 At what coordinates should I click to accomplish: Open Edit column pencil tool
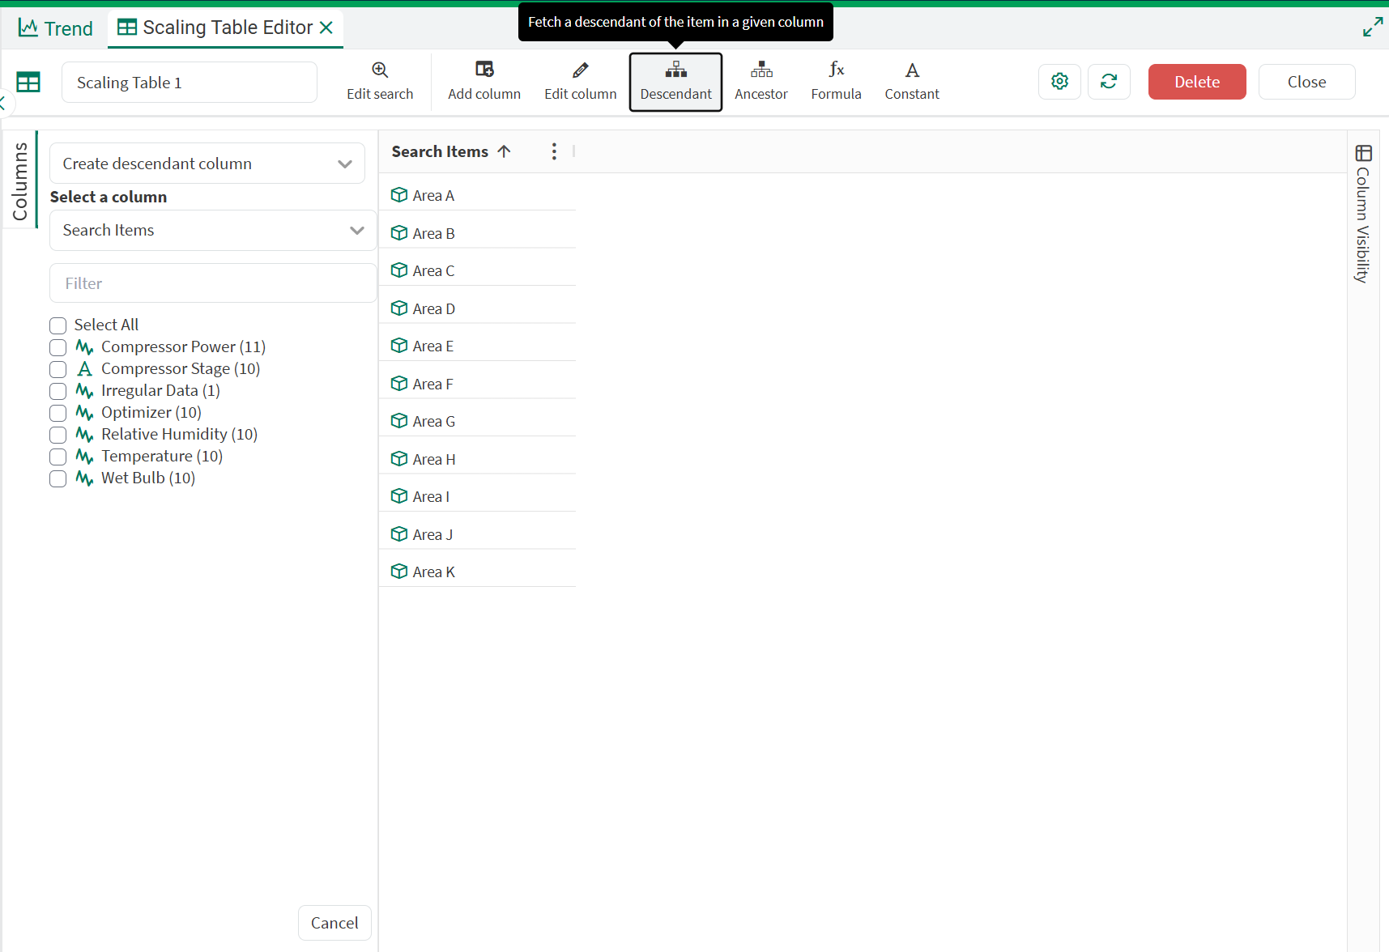click(x=580, y=70)
